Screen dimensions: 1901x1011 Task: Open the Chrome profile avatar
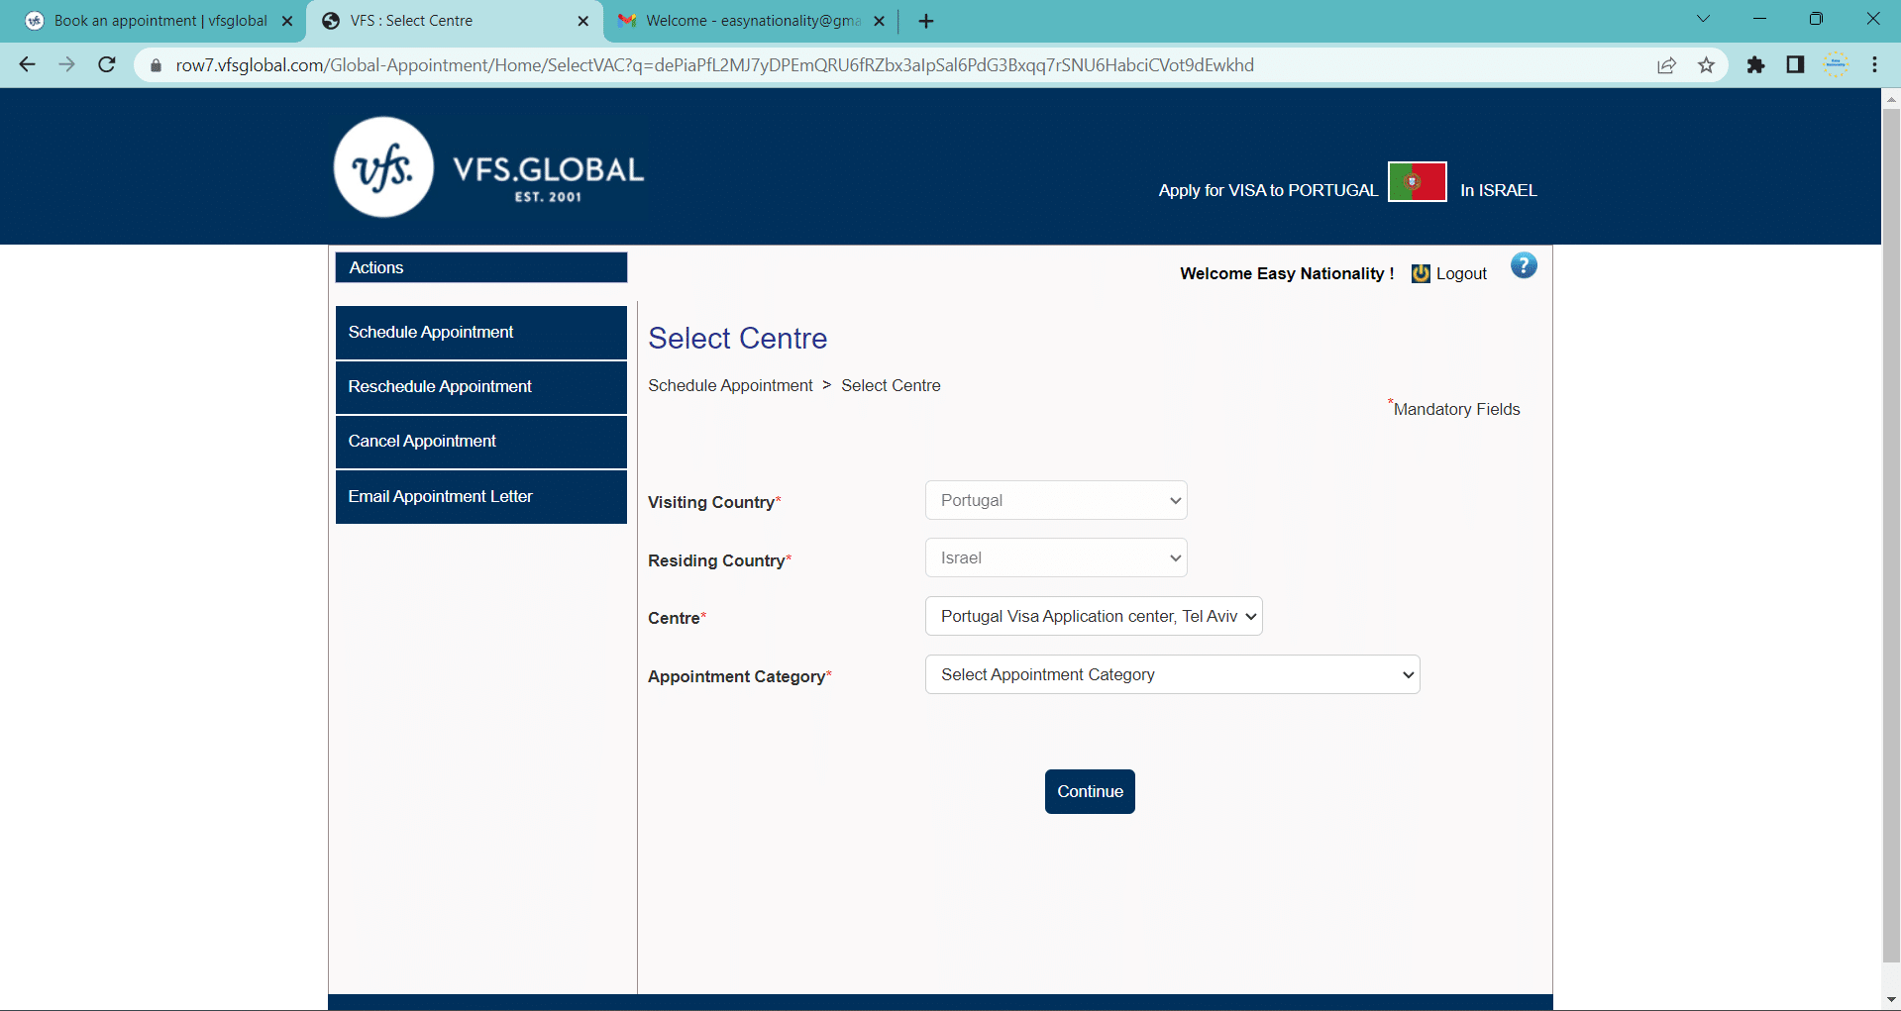pos(1836,64)
